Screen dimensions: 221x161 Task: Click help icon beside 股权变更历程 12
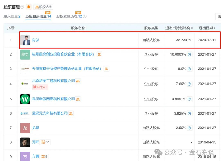tap(85, 16)
